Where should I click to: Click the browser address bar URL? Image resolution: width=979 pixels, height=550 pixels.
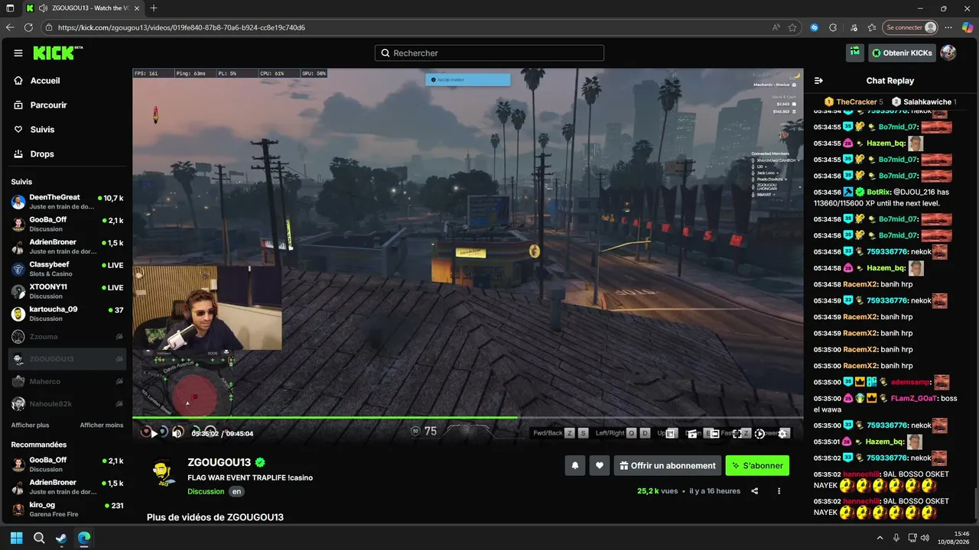click(181, 27)
